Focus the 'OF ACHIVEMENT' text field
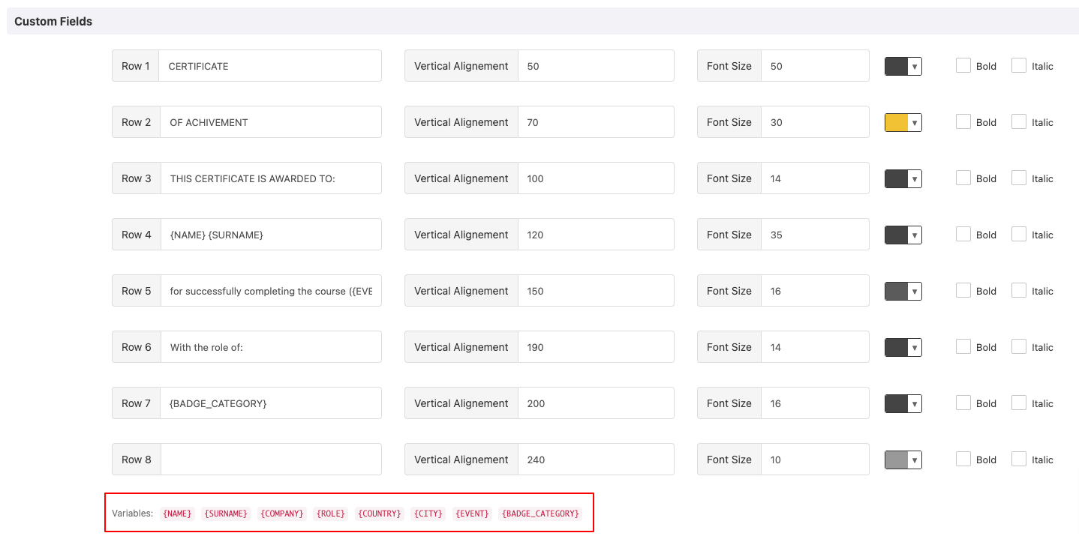Image resolution: width=1079 pixels, height=548 pixels. tap(271, 122)
